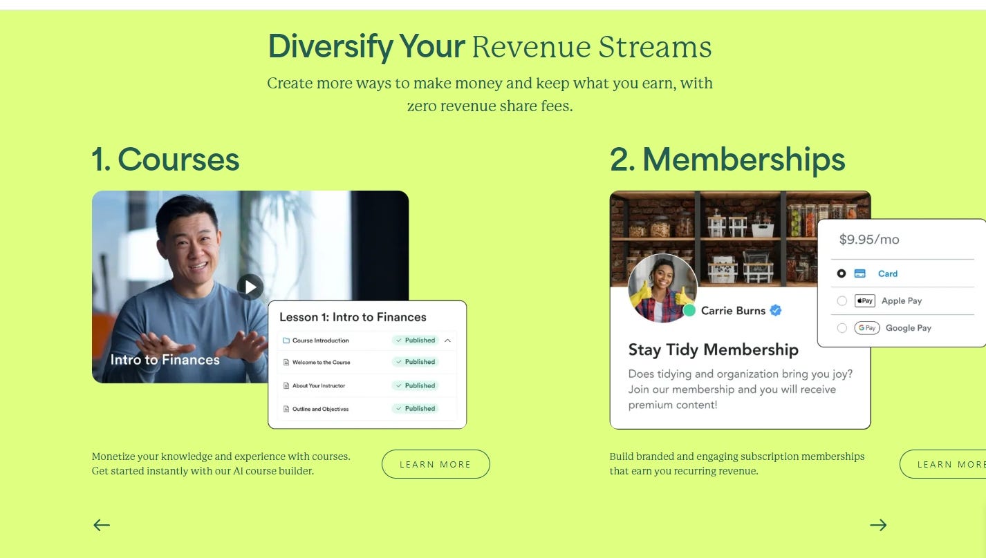The height and width of the screenshot is (558, 986).
Task: Click the document icon beside Welcome to the Course
Action: 286,363
